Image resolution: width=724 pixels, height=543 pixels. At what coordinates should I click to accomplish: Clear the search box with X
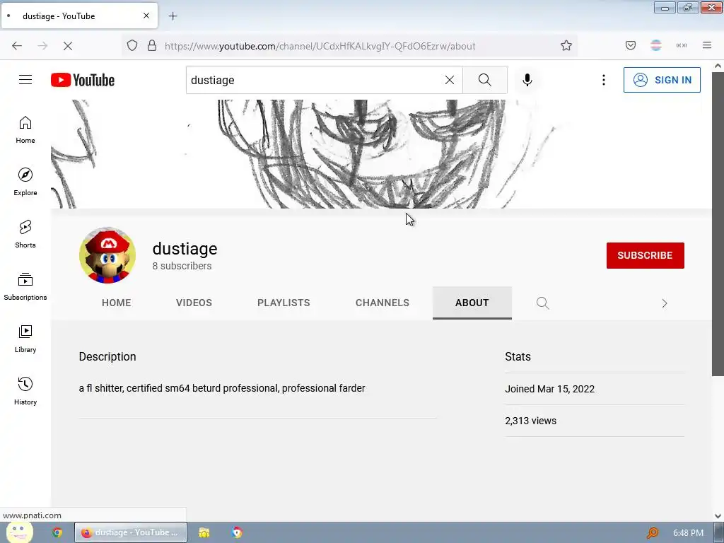(x=449, y=80)
